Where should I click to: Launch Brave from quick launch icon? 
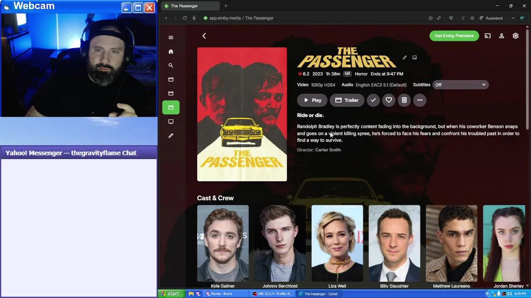(198, 294)
